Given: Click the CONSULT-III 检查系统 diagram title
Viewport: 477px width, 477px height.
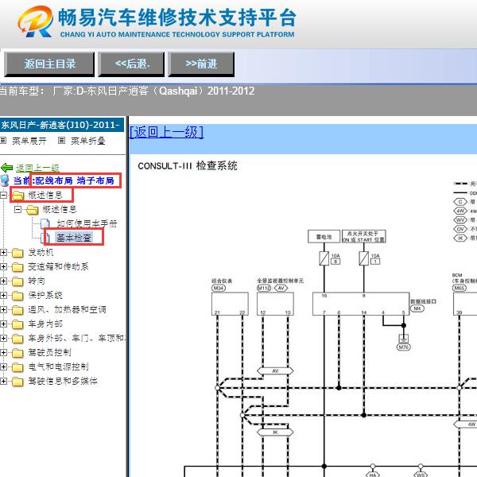Looking at the screenshot, I should click(188, 166).
